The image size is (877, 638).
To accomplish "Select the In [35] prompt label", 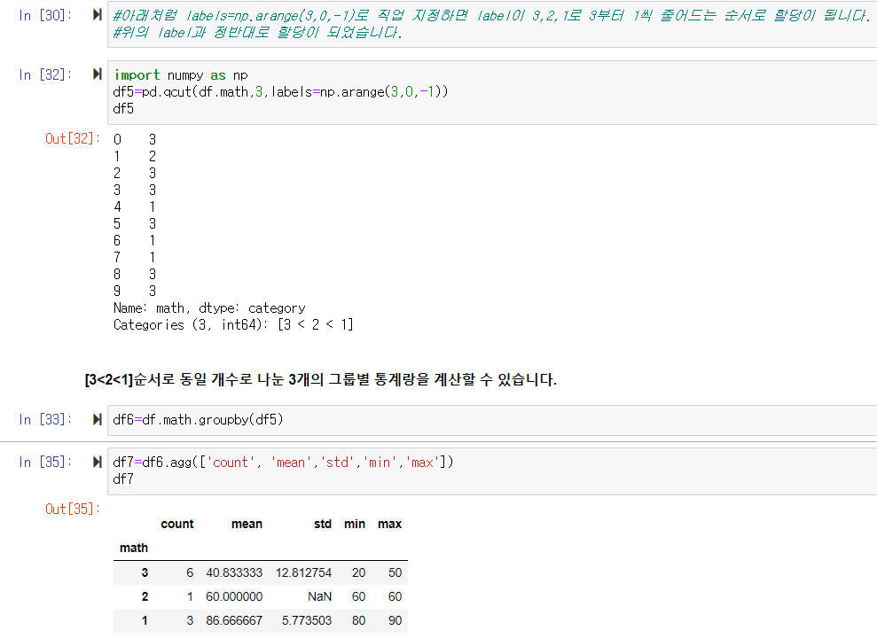I will point(45,462).
